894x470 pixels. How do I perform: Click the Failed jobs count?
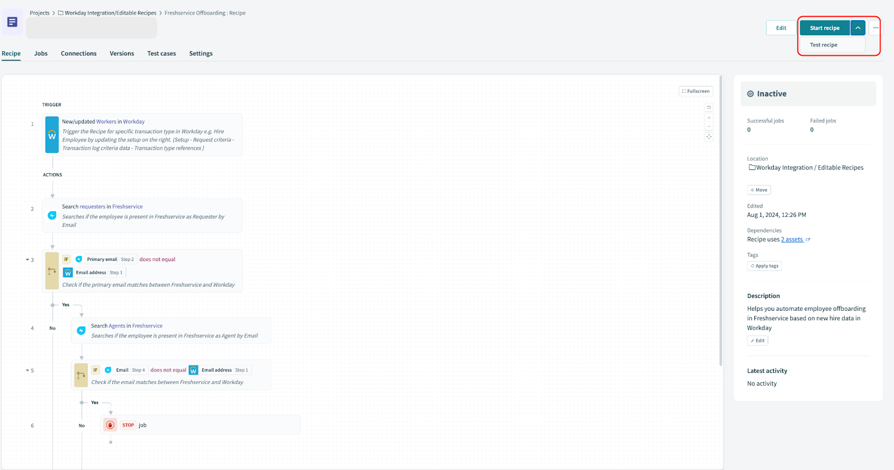[812, 130]
